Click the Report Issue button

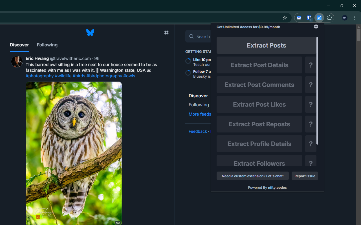305,176
